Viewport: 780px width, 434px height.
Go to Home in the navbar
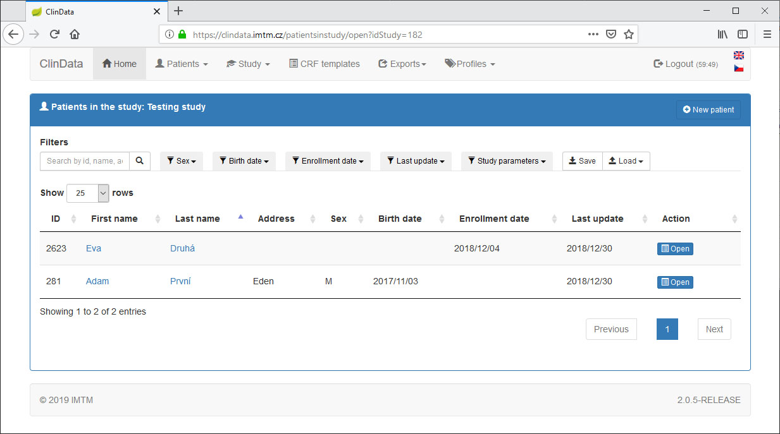(x=120, y=64)
